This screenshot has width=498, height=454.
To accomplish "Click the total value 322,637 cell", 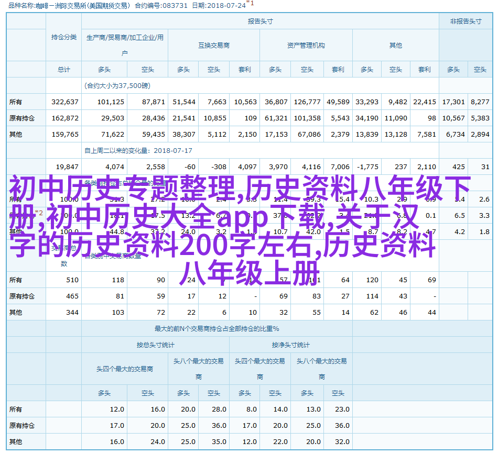I will [x=65, y=102].
